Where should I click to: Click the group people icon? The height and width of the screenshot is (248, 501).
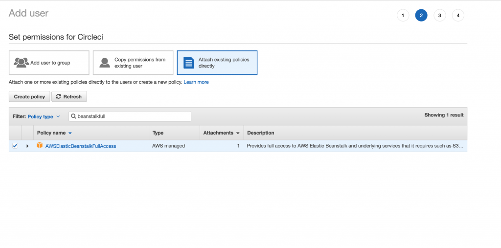22,63
